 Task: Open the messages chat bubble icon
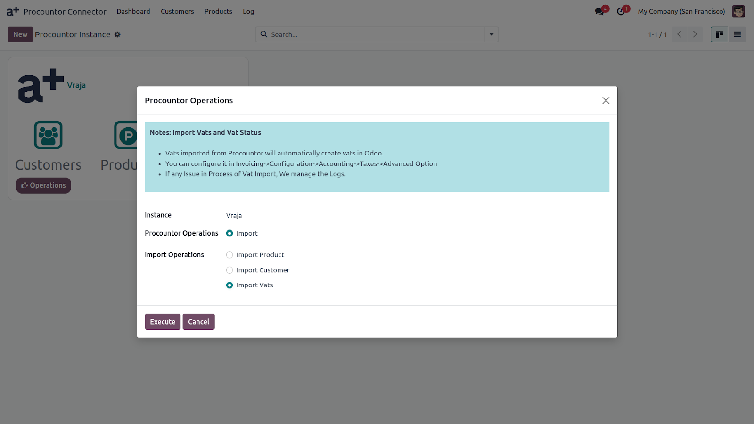(x=599, y=11)
